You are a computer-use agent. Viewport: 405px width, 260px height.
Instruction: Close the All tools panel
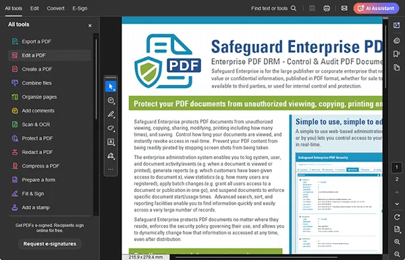point(90,26)
